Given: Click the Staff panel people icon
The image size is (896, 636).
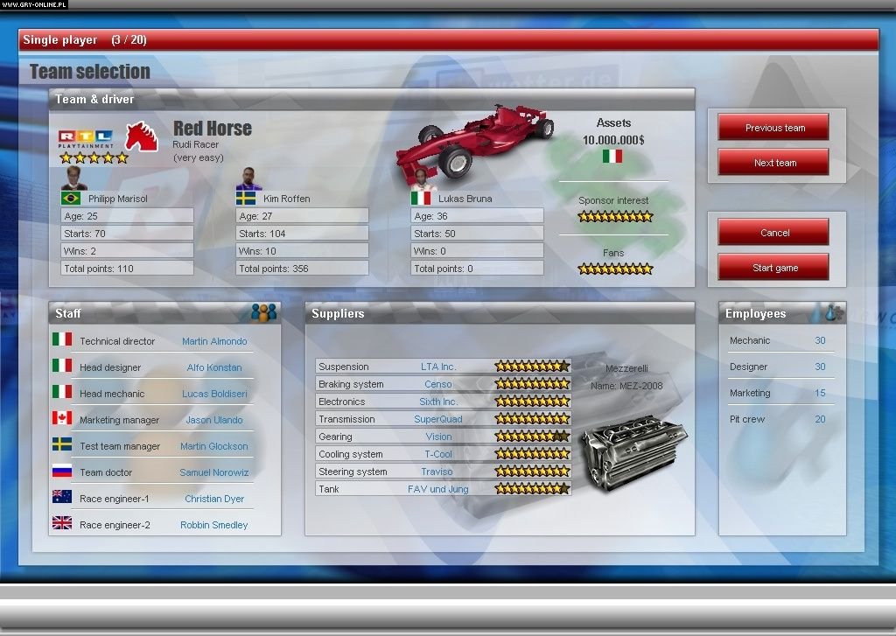Looking at the screenshot, I should [x=263, y=312].
